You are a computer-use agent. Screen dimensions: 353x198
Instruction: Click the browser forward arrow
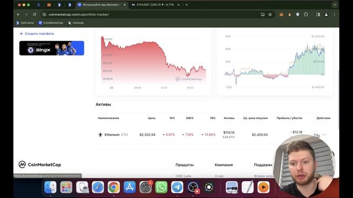click(26, 14)
